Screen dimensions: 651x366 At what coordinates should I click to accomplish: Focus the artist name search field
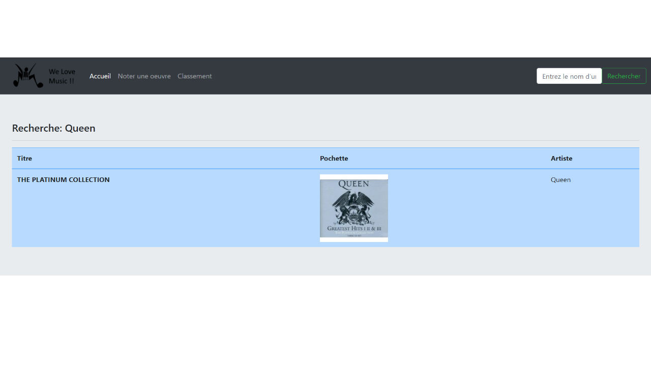(x=569, y=76)
